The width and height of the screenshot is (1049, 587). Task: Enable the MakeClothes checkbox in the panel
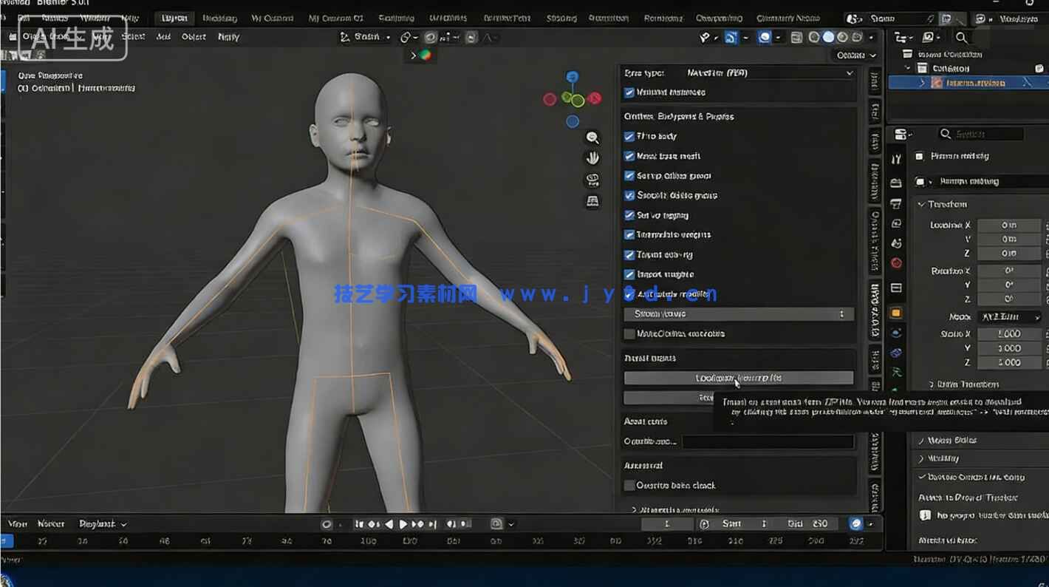(629, 333)
